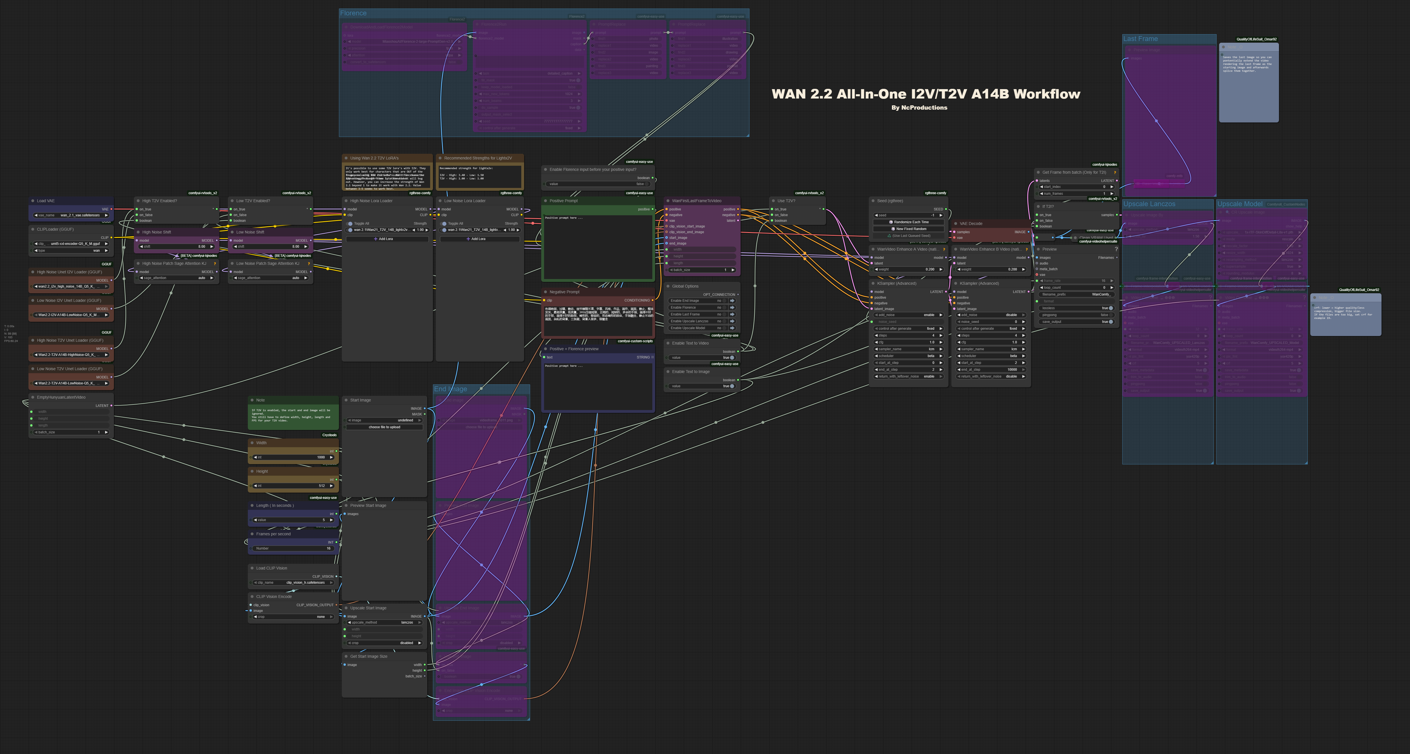The image size is (1410, 754).
Task: Collapse the Positive Prompt node via its dot
Action: [x=545, y=201]
